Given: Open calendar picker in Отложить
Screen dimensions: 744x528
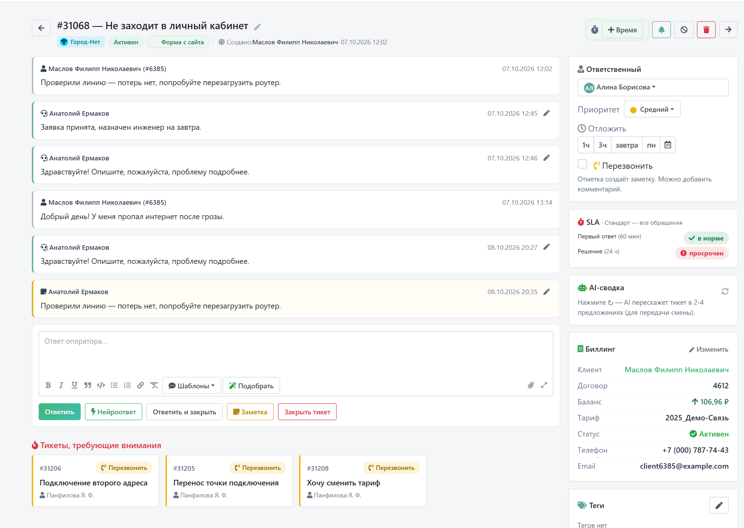Looking at the screenshot, I should (668, 145).
